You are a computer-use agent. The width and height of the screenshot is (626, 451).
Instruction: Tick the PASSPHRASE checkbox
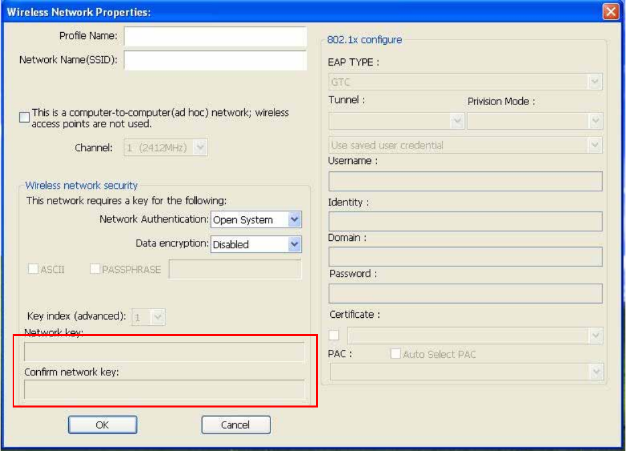pos(94,269)
